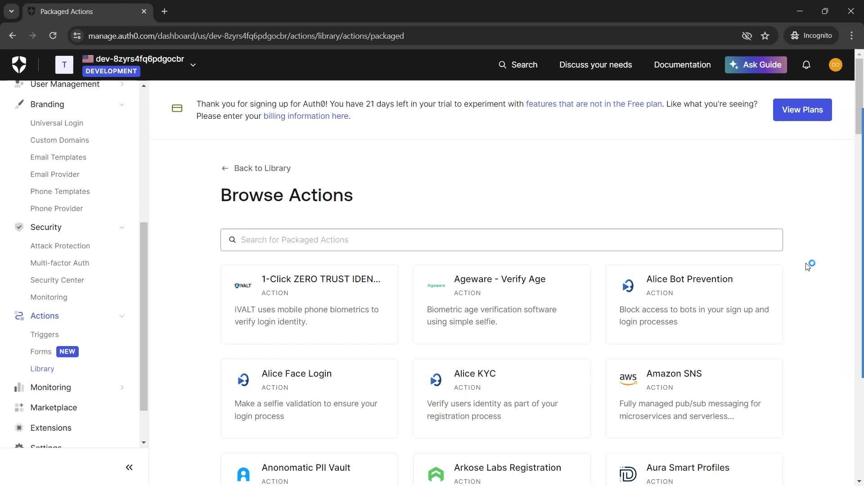The image size is (864, 486).
Task: Click the sidebar scrollbar thumb
Action: point(144,316)
